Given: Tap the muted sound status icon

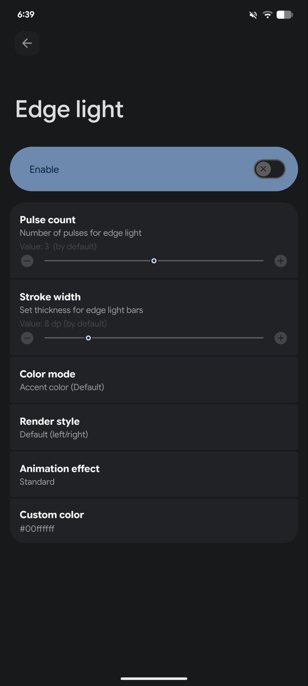Looking at the screenshot, I should [253, 15].
